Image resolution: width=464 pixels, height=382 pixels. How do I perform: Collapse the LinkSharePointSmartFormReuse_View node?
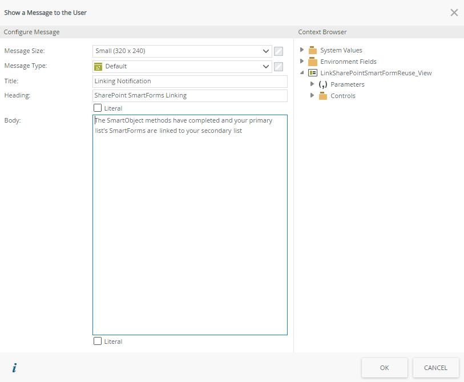click(302, 73)
